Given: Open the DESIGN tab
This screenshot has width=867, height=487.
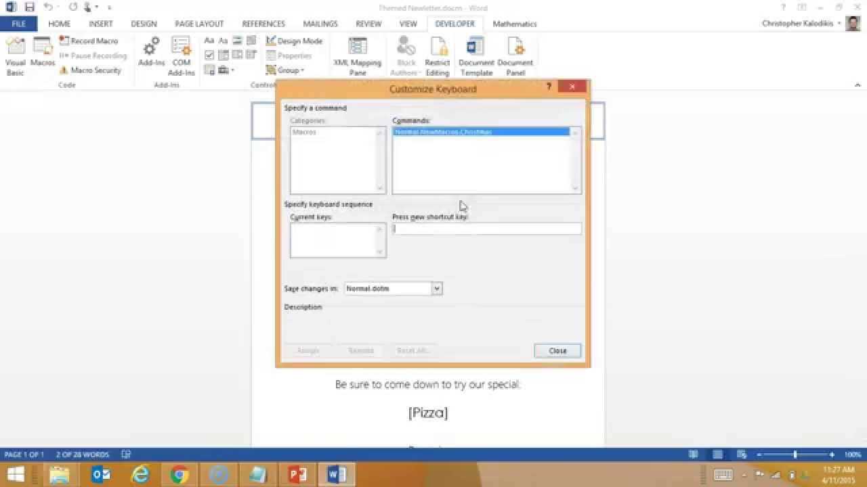Looking at the screenshot, I should [144, 24].
